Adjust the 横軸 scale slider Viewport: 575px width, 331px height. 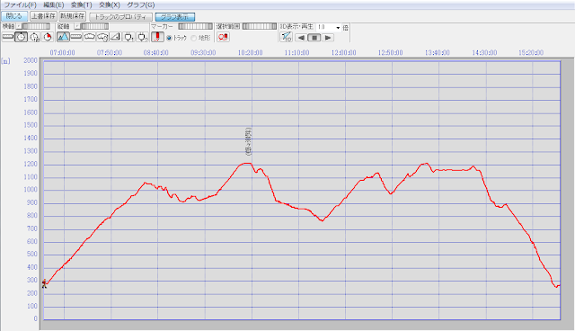36,26
